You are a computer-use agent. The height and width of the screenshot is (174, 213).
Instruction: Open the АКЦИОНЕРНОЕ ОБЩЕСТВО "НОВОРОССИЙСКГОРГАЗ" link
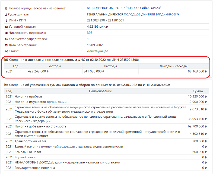tap(124, 8)
